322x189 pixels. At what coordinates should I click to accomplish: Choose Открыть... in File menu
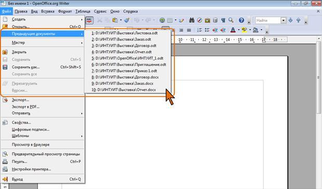(x=43, y=27)
